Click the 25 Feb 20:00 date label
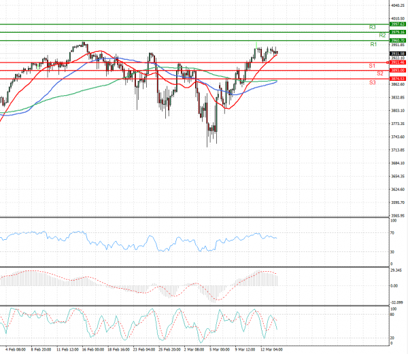 [x=169, y=349]
